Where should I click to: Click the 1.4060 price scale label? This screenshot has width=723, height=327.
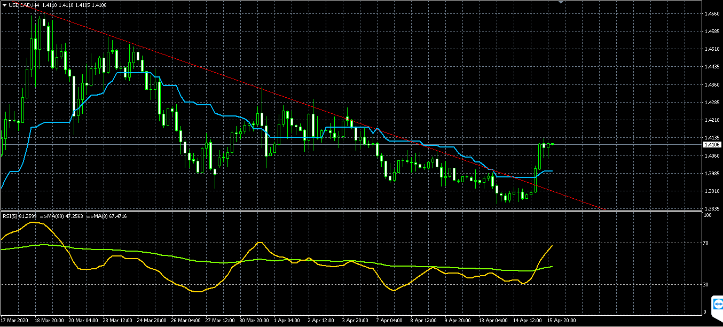[x=712, y=155]
